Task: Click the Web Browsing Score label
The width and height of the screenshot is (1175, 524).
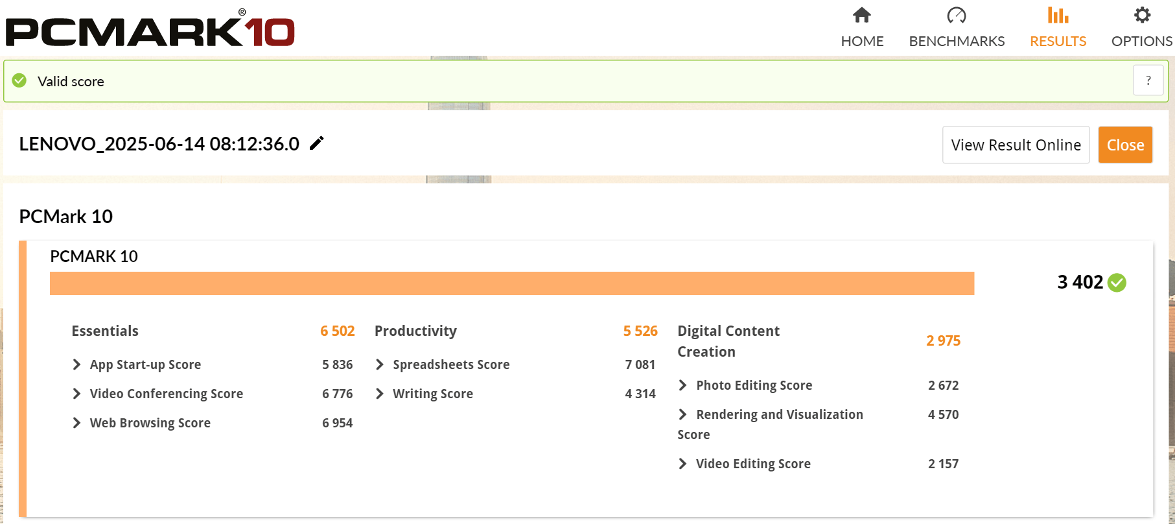Action: pyautogui.click(x=150, y=423)
